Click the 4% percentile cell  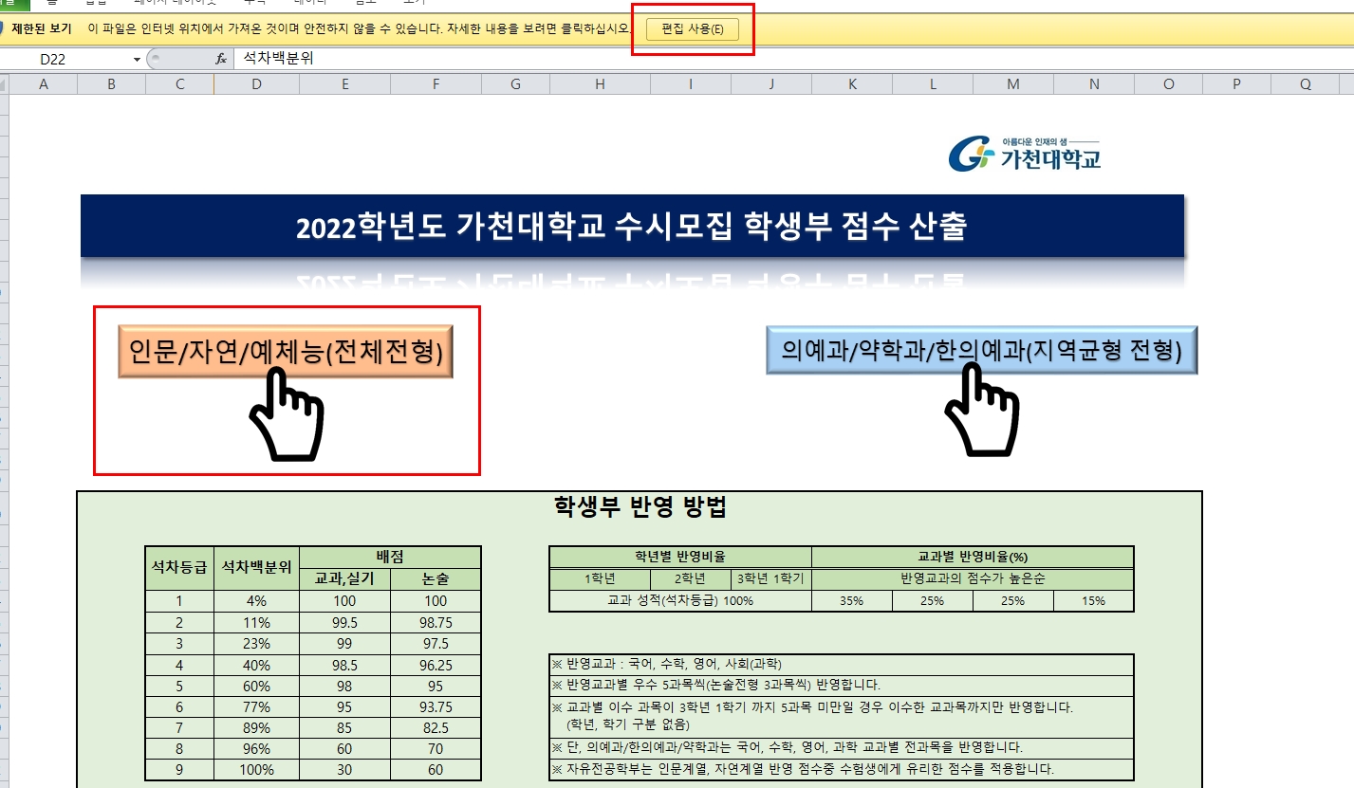click(x=256, y=600)
